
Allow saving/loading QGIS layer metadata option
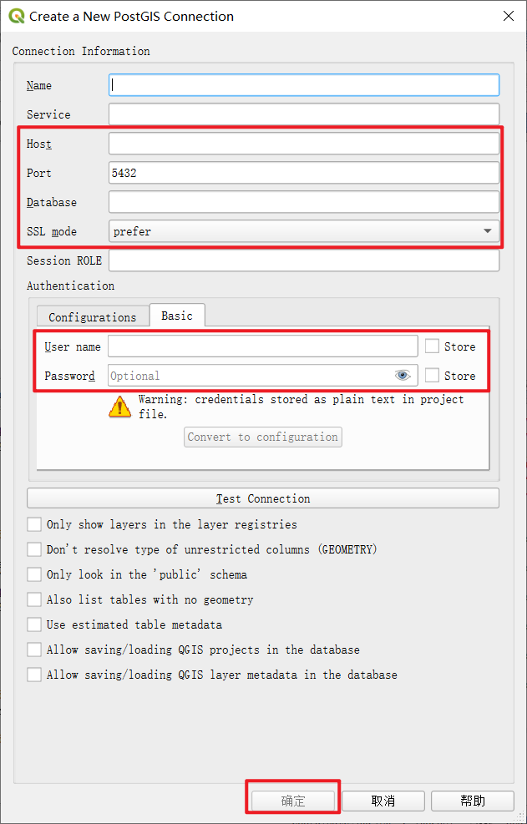[x=34, y=675]
